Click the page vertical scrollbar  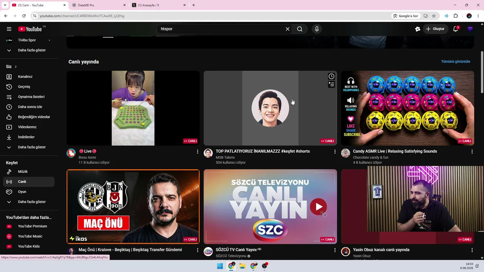482,72
